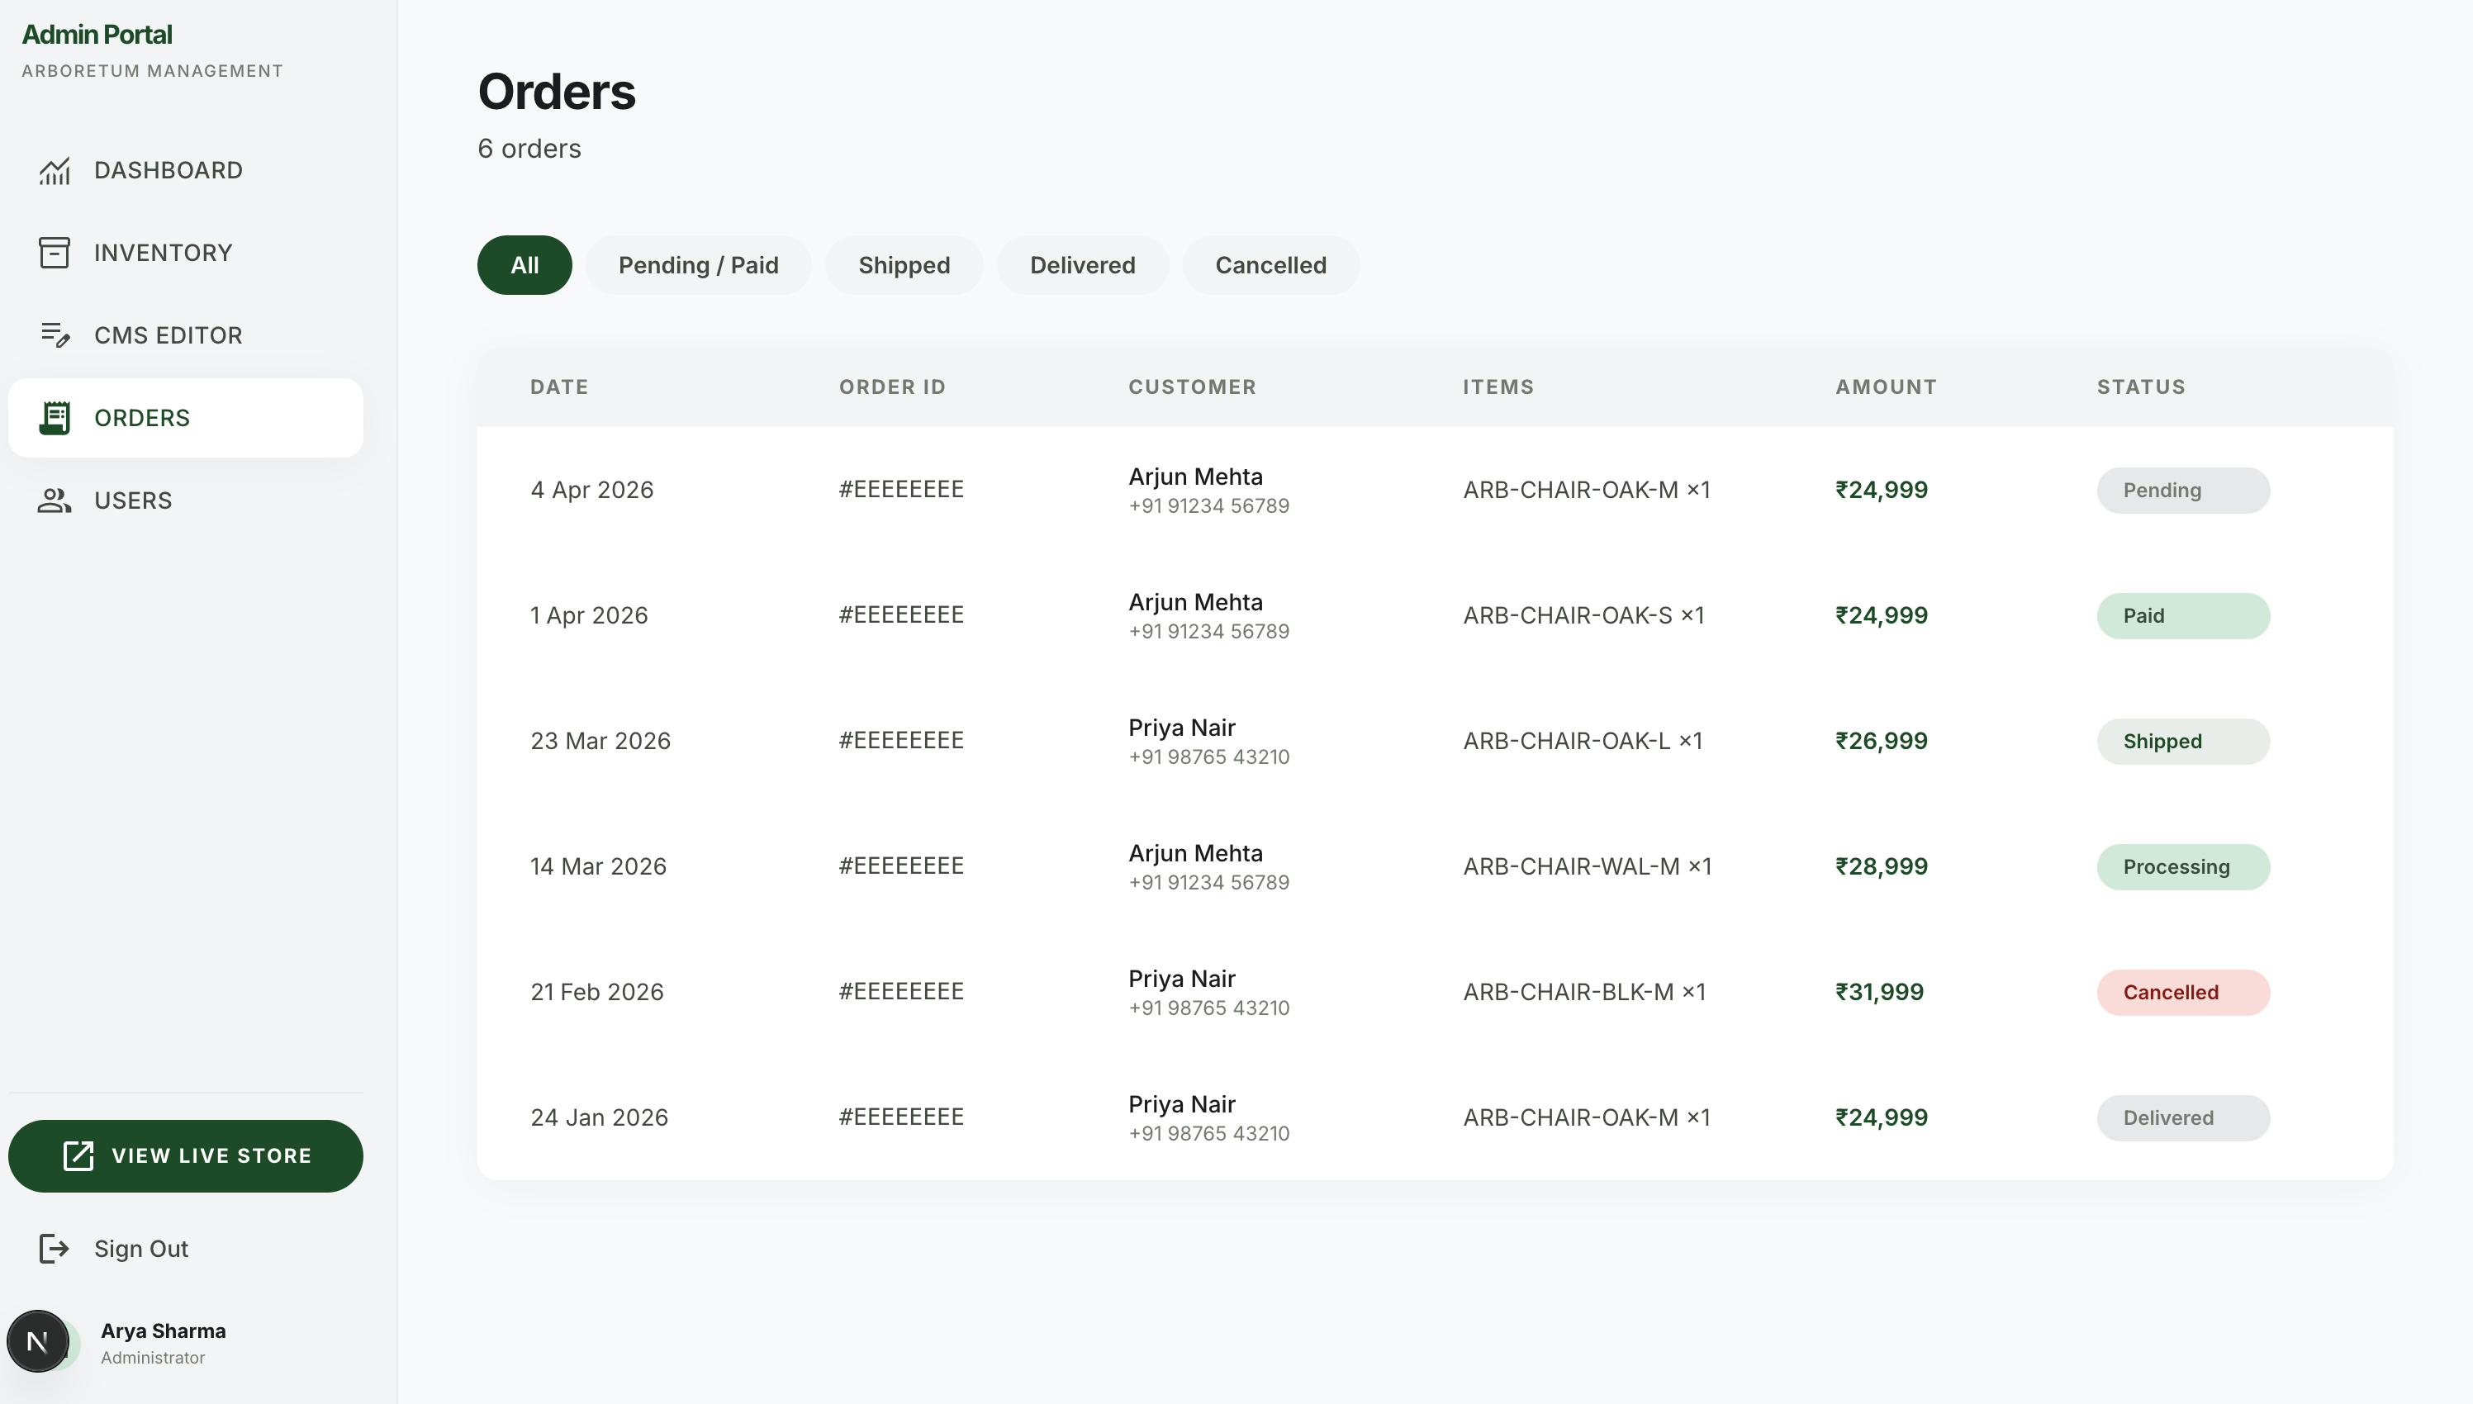Click the Orders receipt icon
The image size is (2473, 1404).
[x=54, y=418]
